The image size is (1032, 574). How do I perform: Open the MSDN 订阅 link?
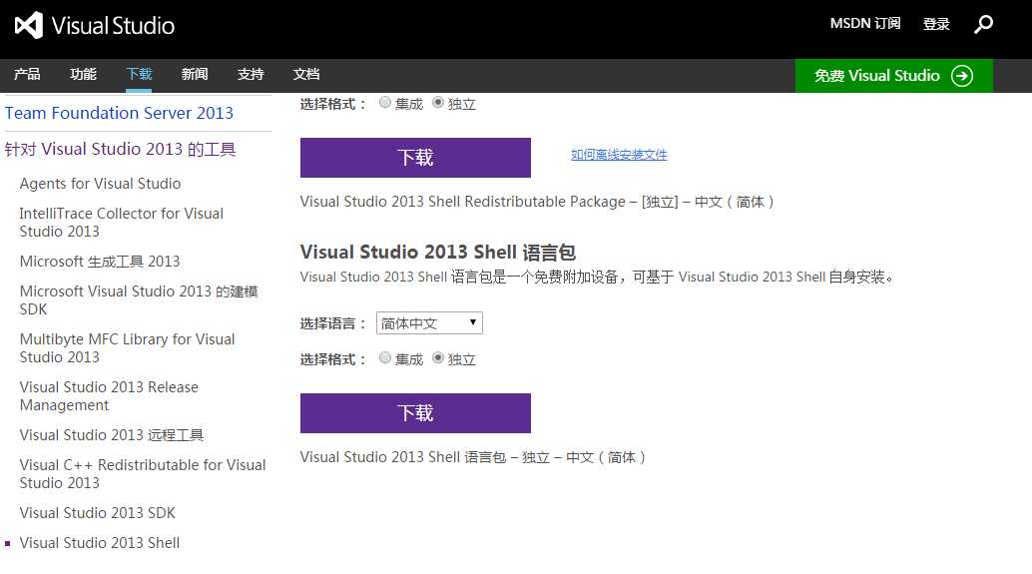click(x=865, y=24)
